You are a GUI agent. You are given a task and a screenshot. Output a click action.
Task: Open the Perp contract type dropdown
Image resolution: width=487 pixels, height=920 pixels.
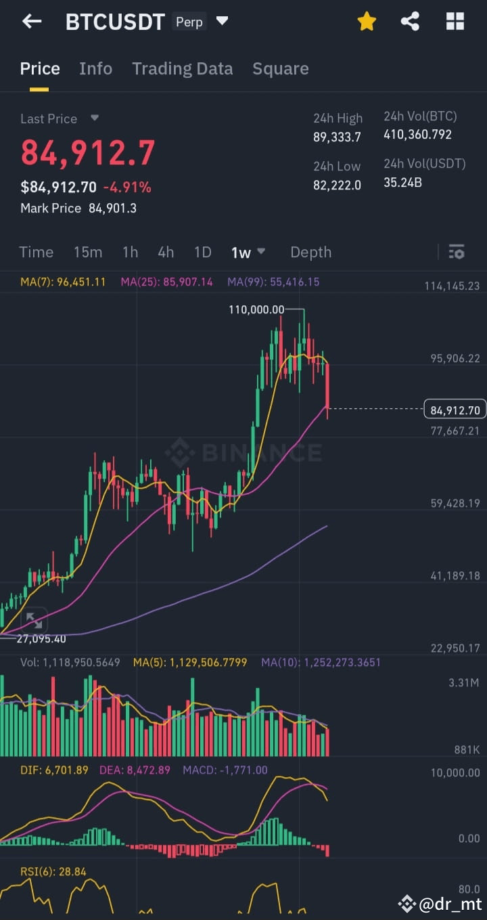[189, 22]
